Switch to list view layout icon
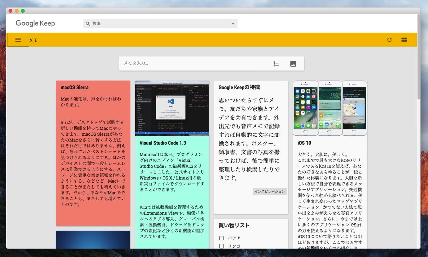428x257 pixels. [404, 40]
